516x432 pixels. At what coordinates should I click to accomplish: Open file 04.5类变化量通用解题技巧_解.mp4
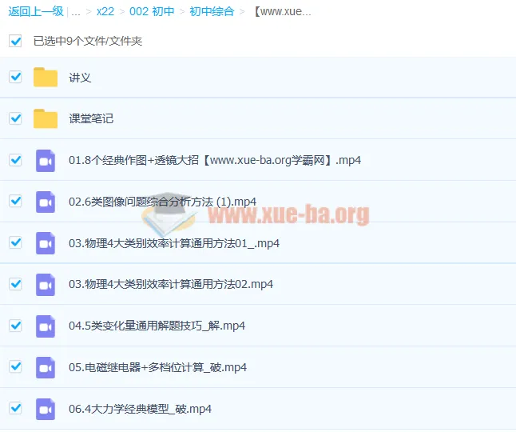click(157, 326)
